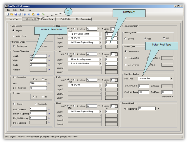
Task: Select the Furnace Data tab
Action: 30,19
